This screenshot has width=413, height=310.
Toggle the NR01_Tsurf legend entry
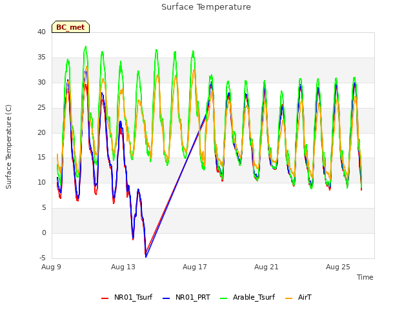click(x=126, y=297)
